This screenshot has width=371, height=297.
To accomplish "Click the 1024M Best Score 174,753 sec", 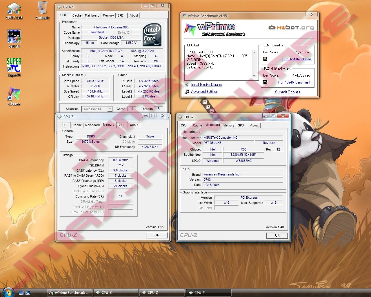I will (x=301, y=75).
